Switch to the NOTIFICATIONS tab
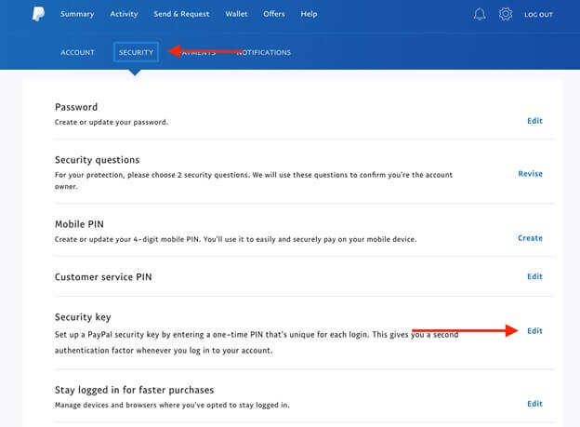This screenshot has height=427, width=580. coord(263,53)
